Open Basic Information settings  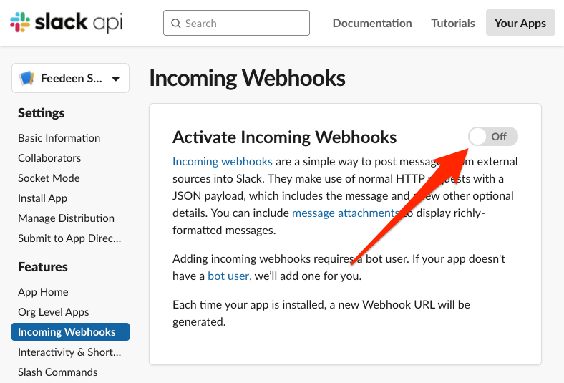(59, 137)
